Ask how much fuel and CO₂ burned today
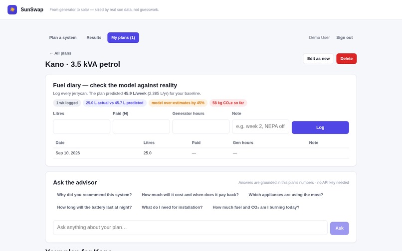 [x=256, y=208]
